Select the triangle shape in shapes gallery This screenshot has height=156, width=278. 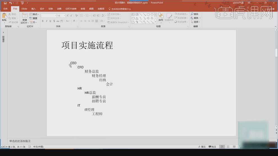(137, 18)
